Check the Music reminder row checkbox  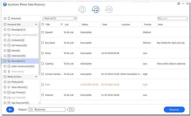[x=43, y=53]
